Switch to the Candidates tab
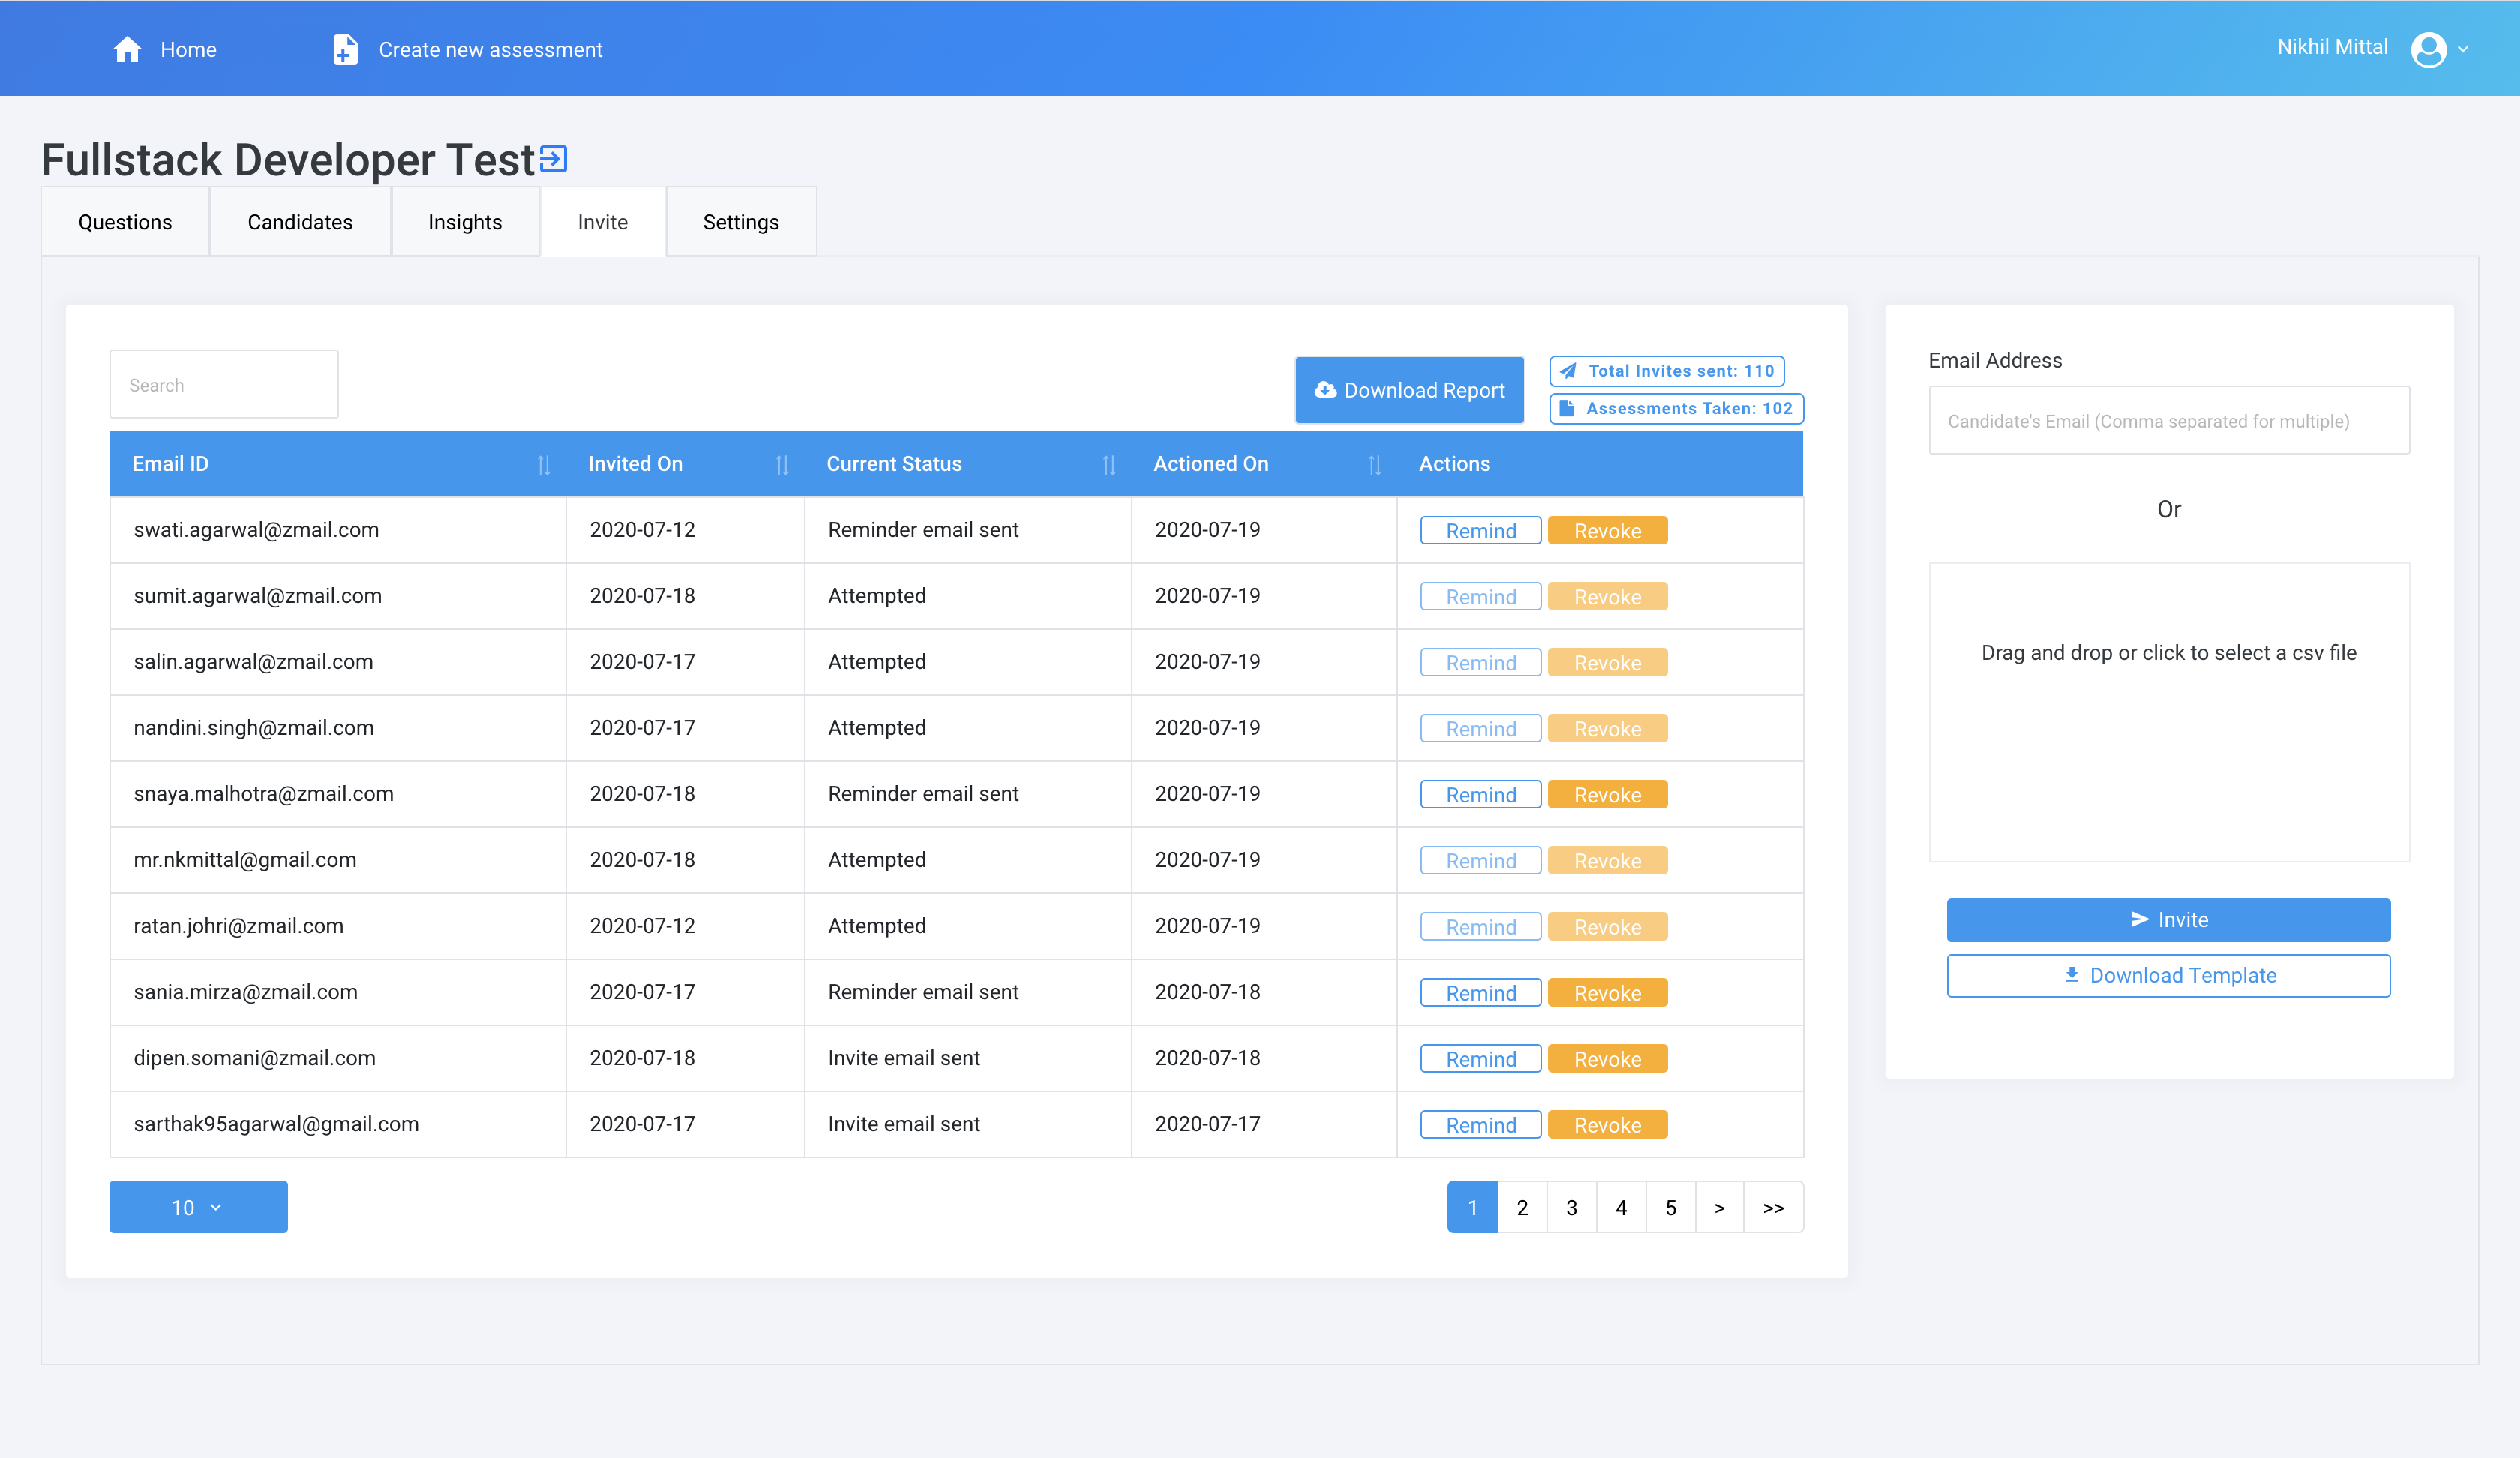 coord(300,222)
